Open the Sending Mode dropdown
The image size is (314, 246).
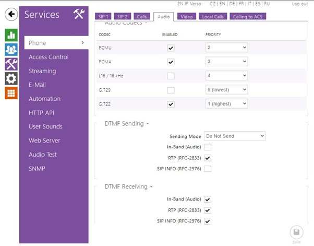(235, 136)
